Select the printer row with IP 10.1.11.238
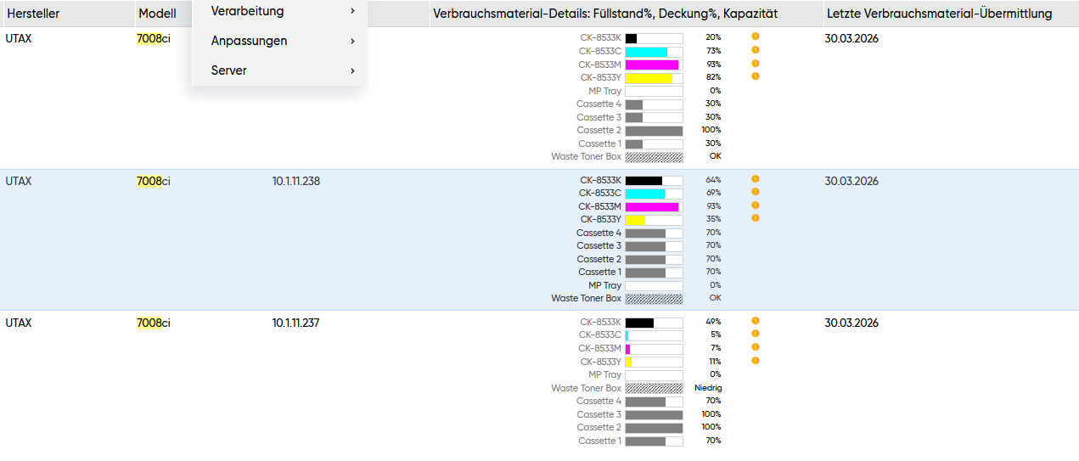1079x461 pixels. coord(295,181)
